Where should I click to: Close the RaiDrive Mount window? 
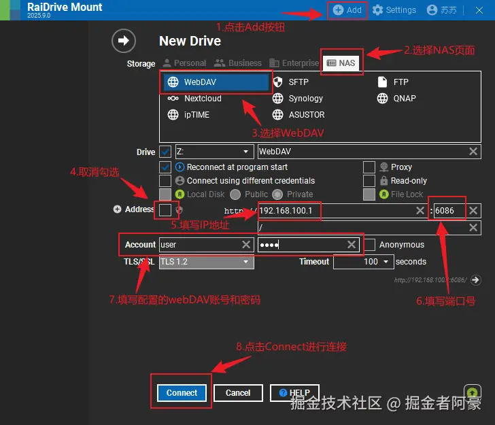pyautogui.click(x=479, y=10)
